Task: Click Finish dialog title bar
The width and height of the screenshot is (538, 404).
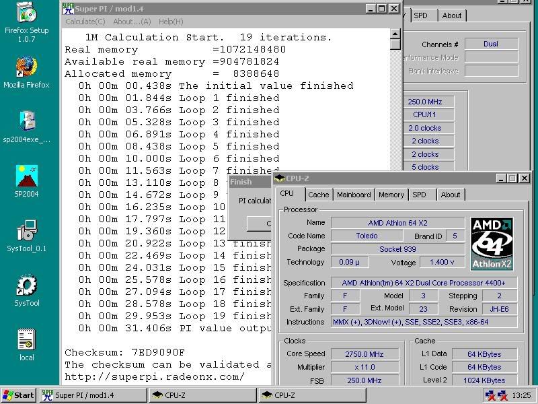Action: 250,182
